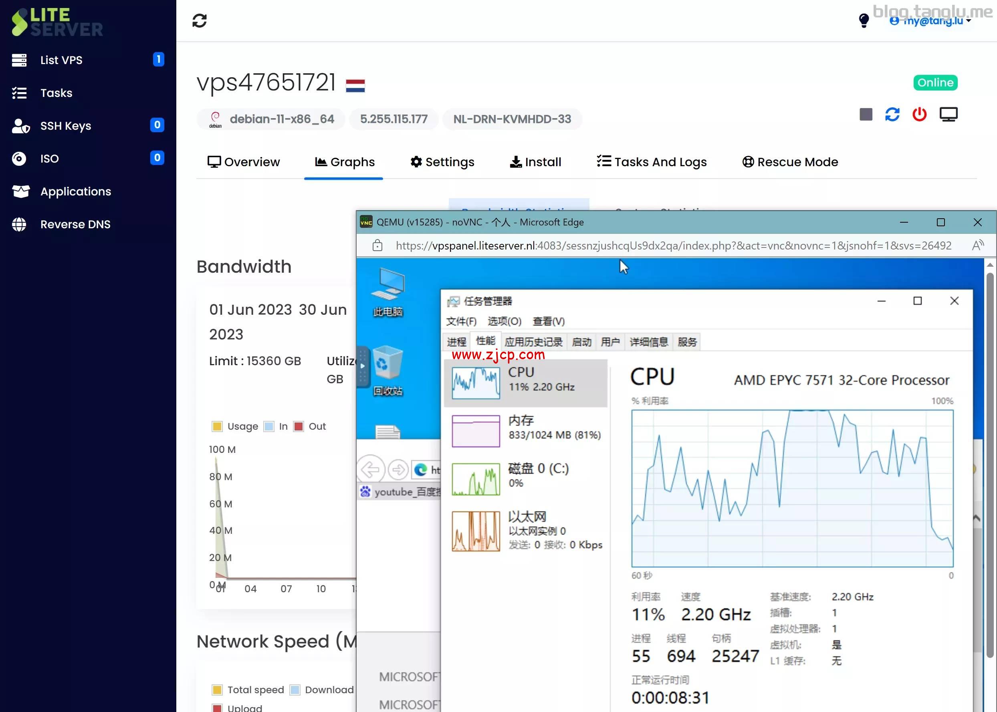The width and height of the screenshot is (997, 712).
Task: Click the Read Aloud icon in address bar
Action: (x=978, y=245)
